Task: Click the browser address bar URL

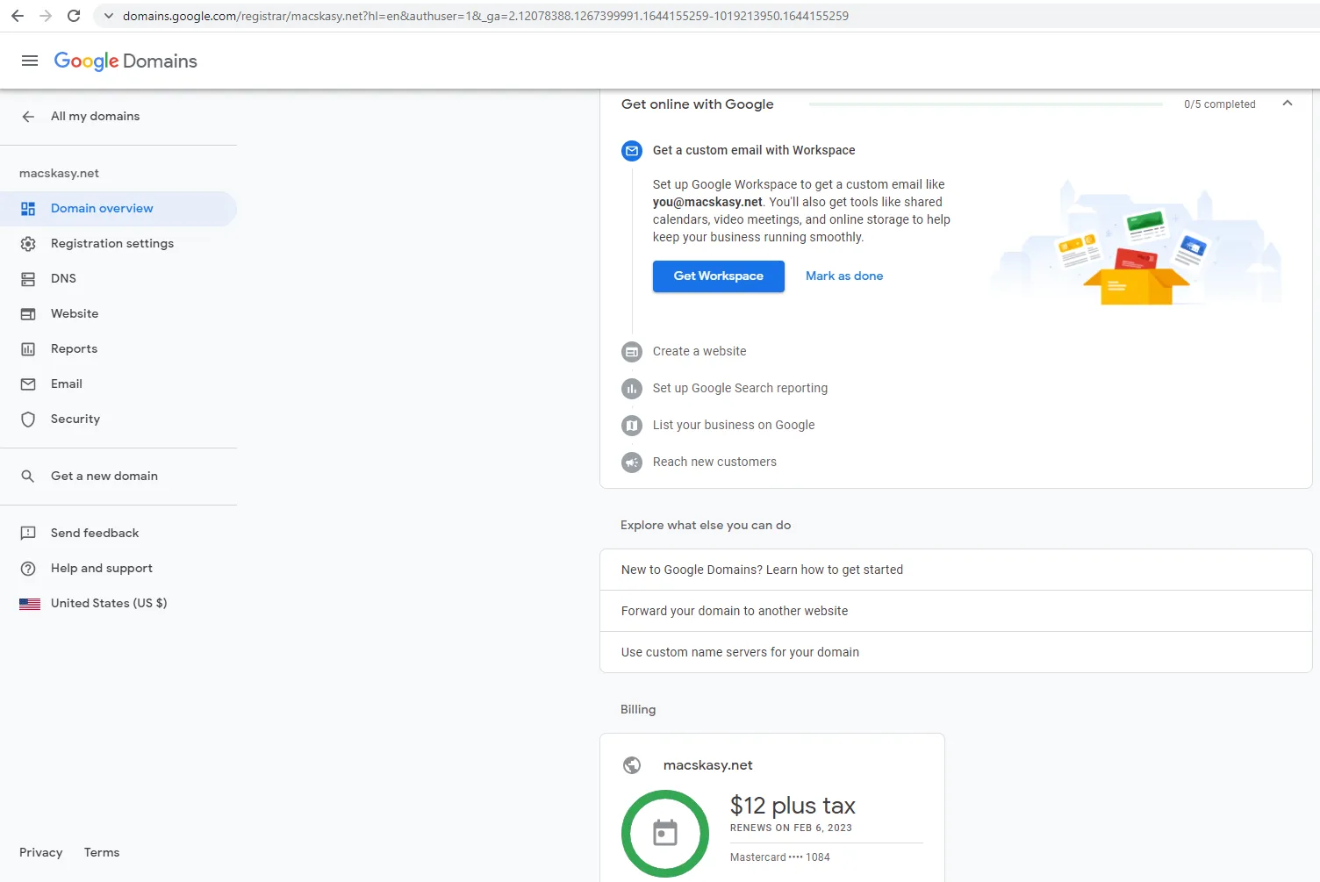Action: 485,16
